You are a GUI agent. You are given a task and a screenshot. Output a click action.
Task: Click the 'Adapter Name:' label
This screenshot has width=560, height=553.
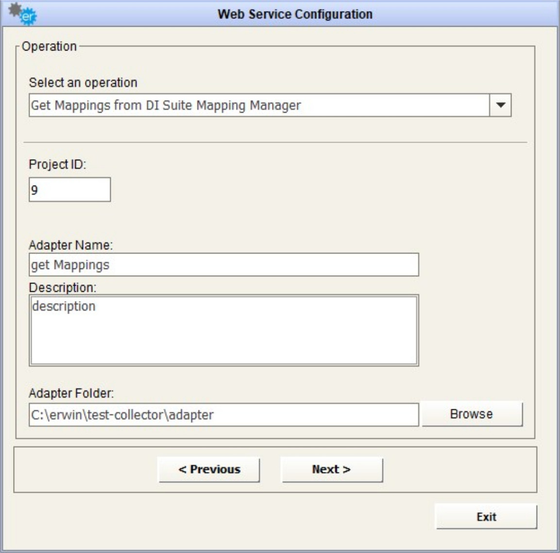tap(71, 245)
